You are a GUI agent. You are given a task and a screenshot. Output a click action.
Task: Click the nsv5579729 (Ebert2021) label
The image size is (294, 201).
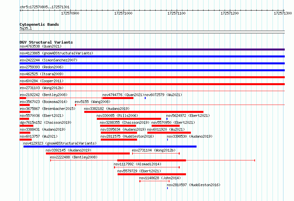[139, 171]
